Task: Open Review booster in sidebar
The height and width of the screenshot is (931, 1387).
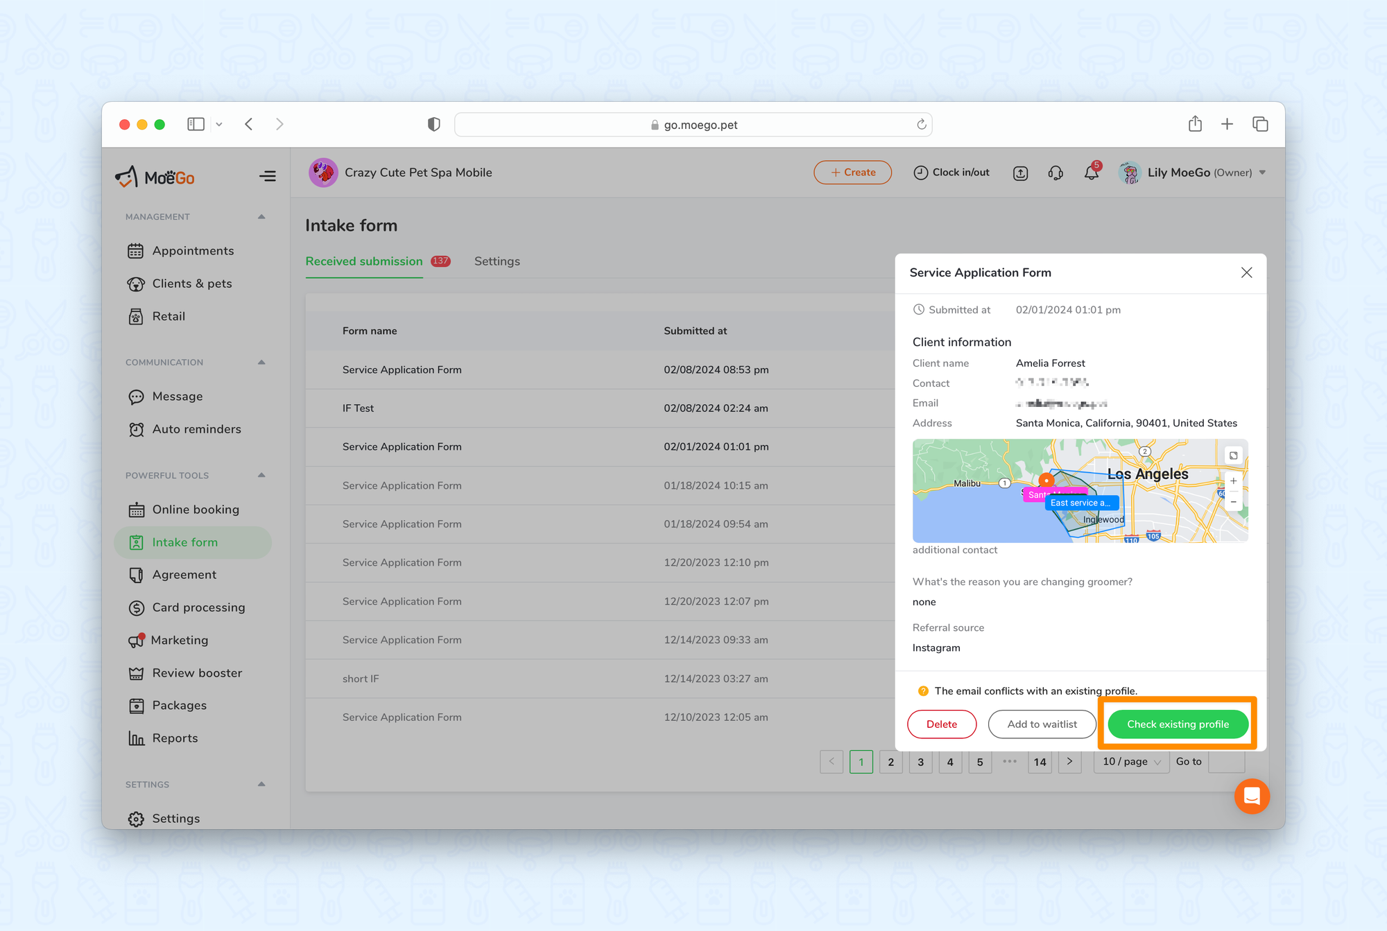Action: 197,673
